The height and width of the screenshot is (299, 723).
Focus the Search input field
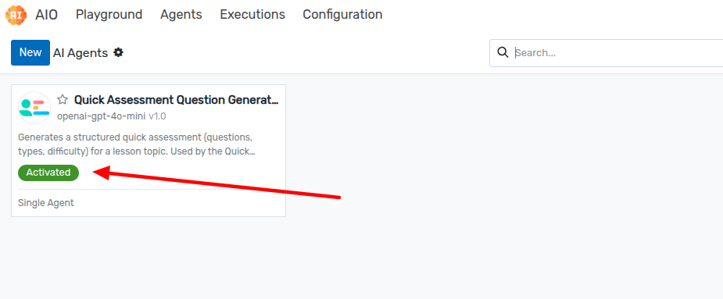pyautogui.click(x=617, y=52)
